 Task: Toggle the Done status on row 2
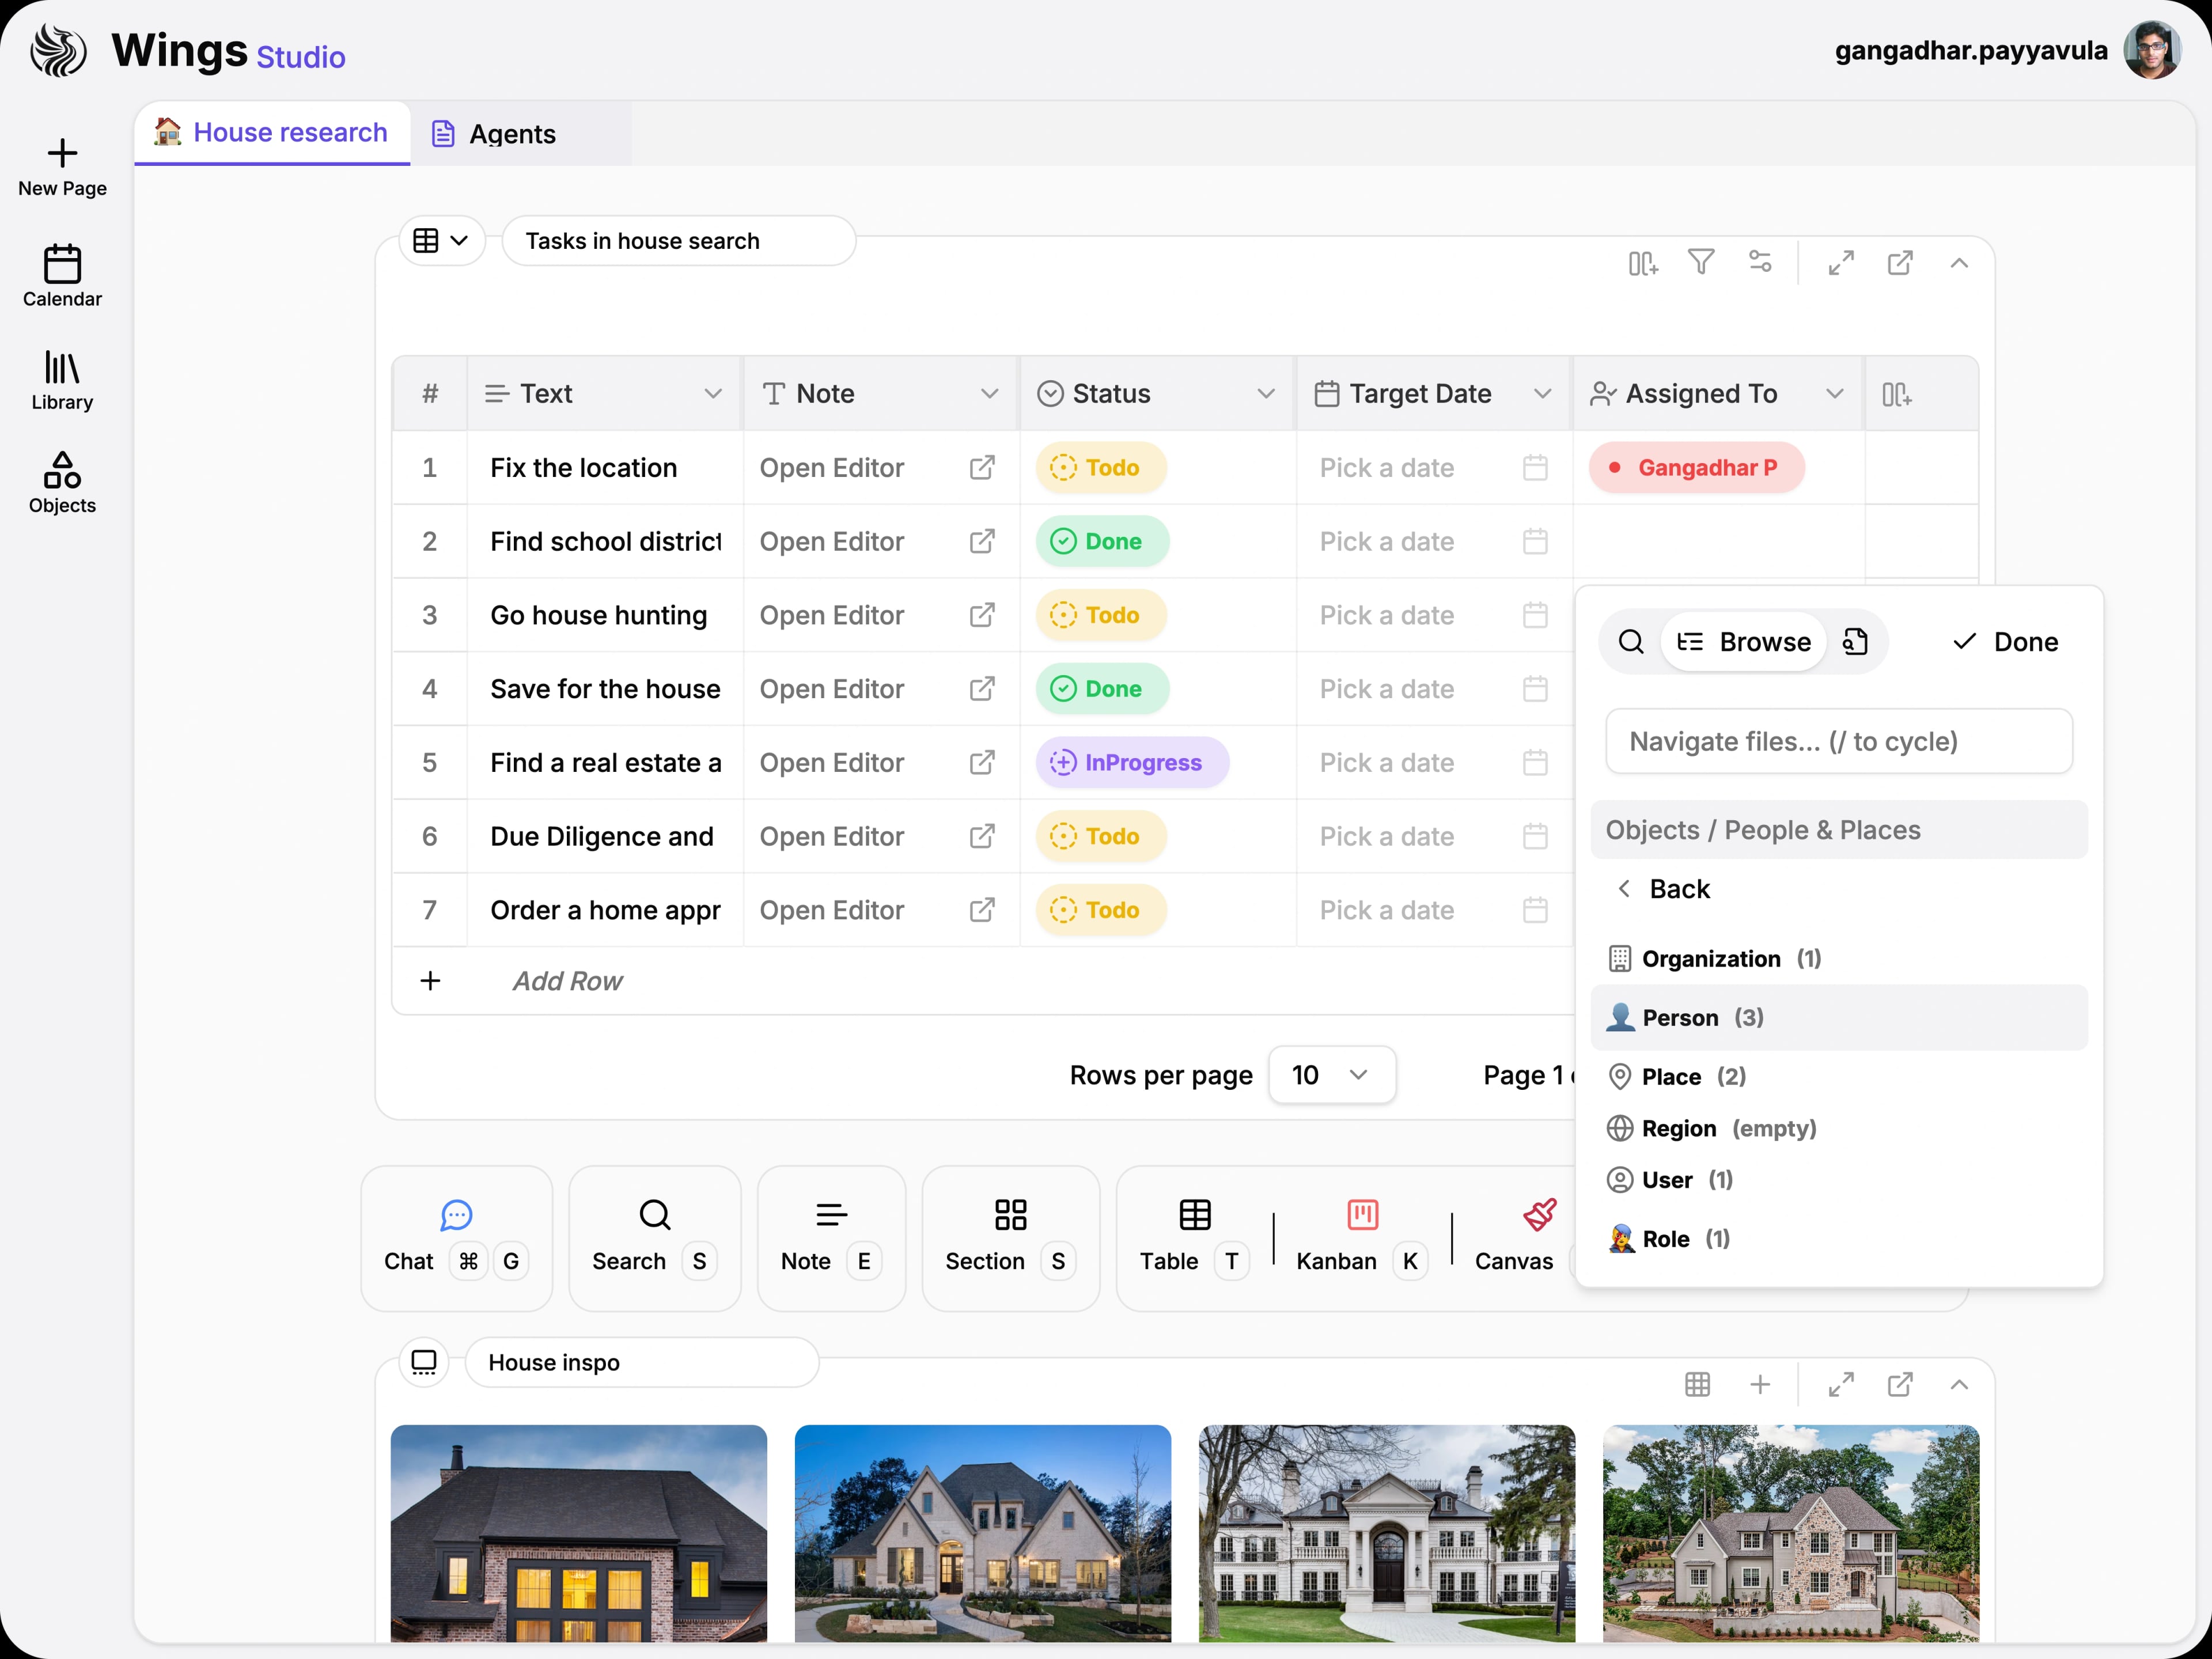pyautogui.click(x=1101, y=541)
